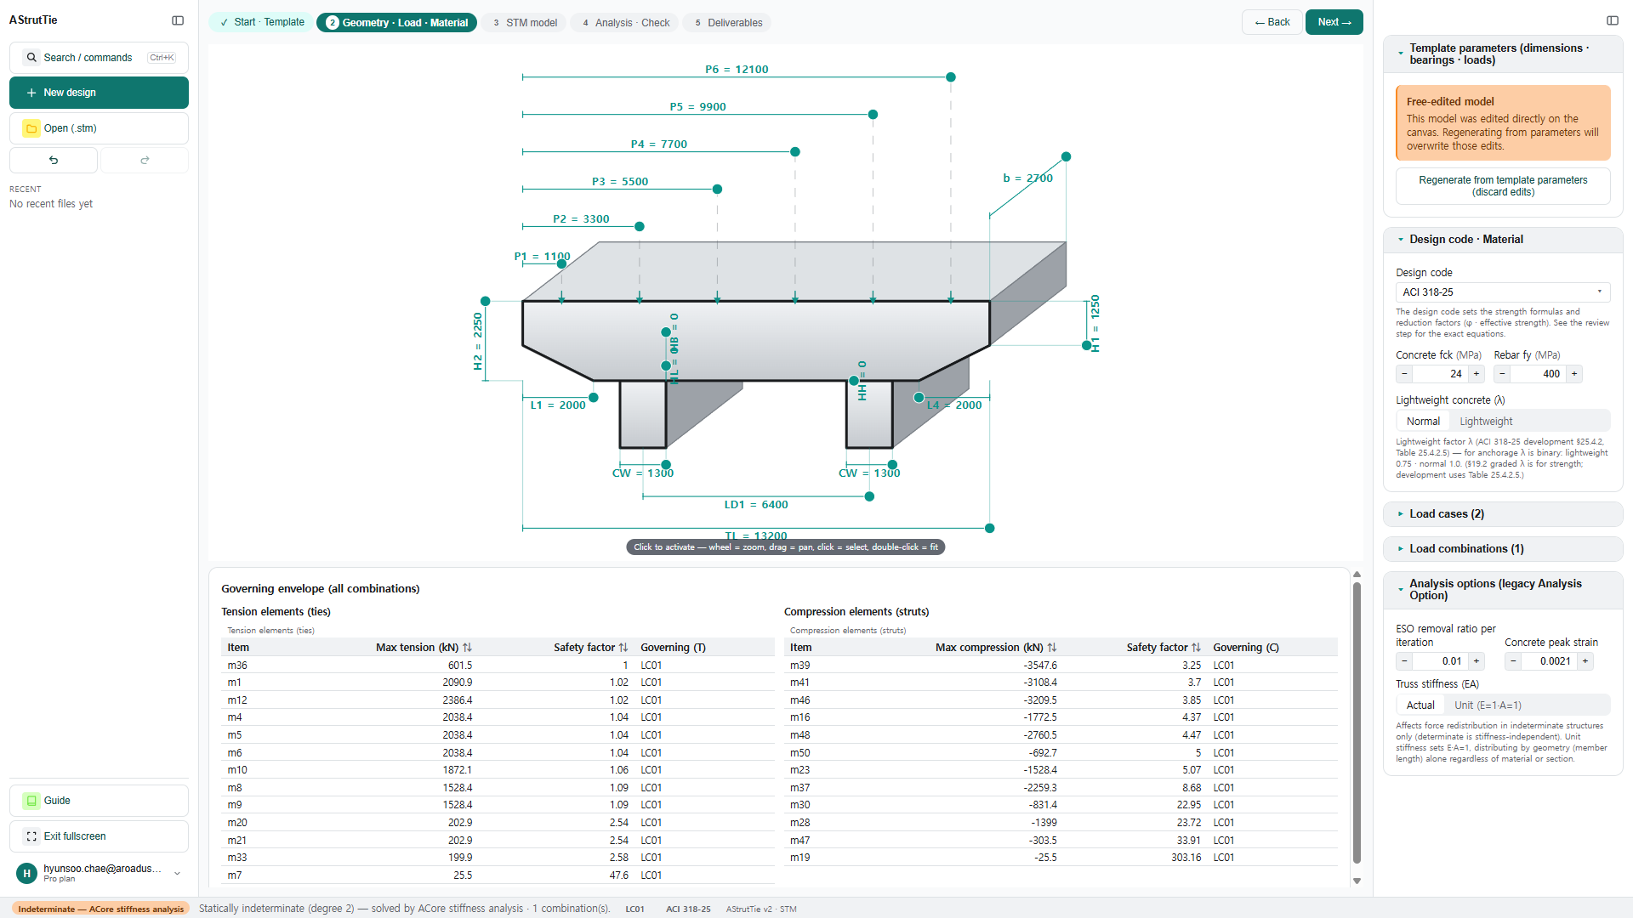The image size is (1633, 918).
Task: Open the Guide button
Action: tap(99, 801)
